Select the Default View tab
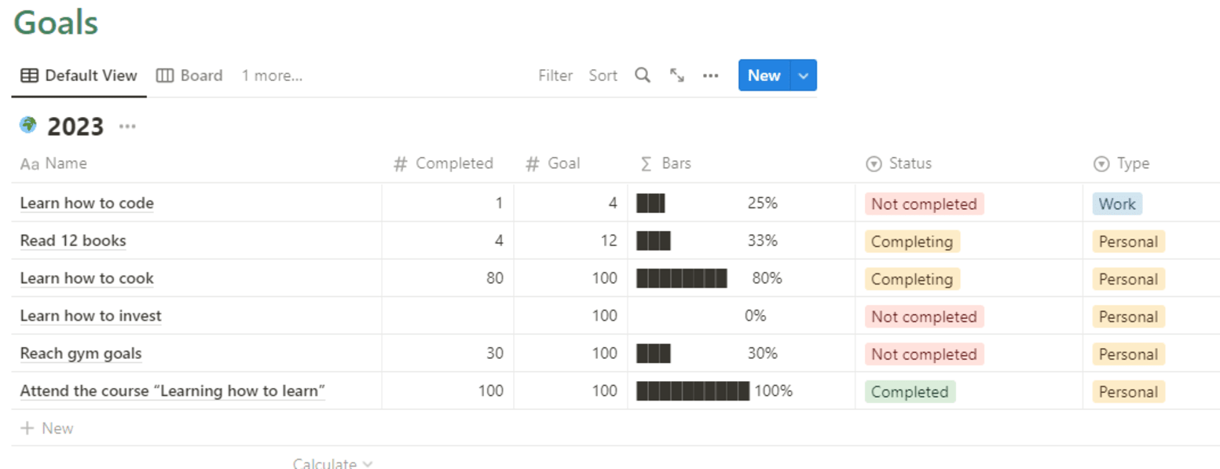The image size is (1220, 469). pos(79,75)
